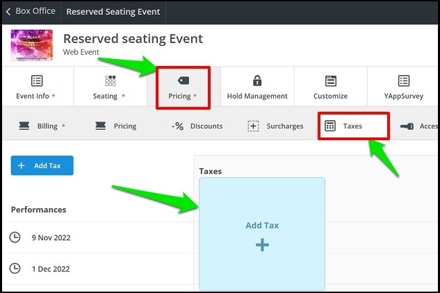Viewport: 440px width, 293px height.
Task: Click the Reserved seating Event title
Action: coord(133,39)
